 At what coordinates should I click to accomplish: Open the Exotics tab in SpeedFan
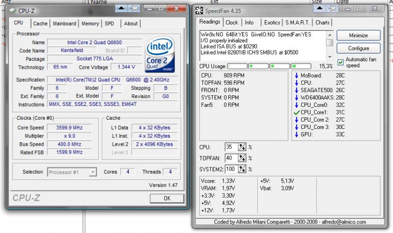[x=272, y=23]
